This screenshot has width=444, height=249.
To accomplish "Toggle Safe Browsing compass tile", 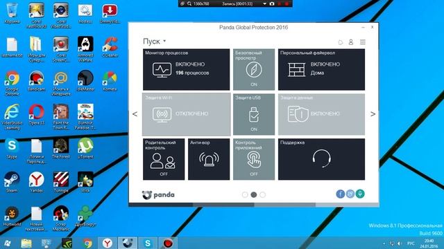I will coord(254,69).
